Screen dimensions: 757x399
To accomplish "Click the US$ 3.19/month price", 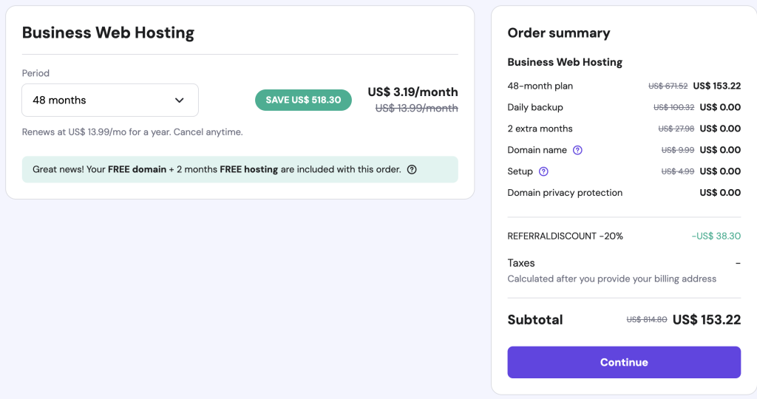I will point(413,92).
